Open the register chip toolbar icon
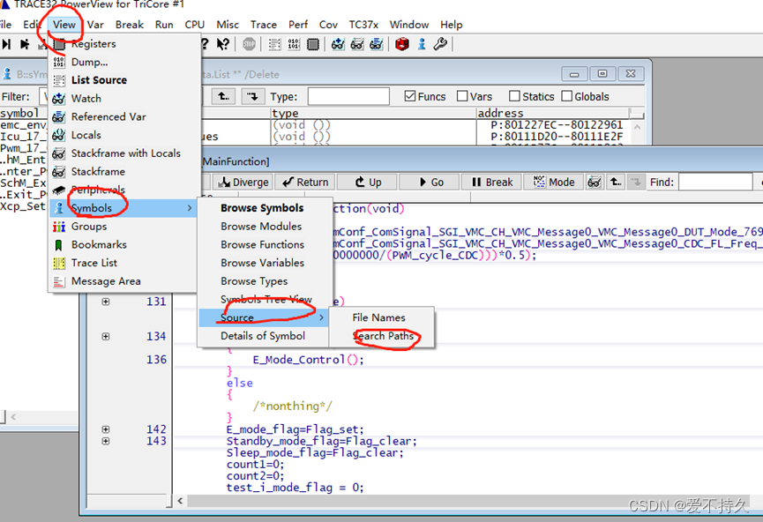Viewport: 763px width, 522px height. (x=313, y=44)
